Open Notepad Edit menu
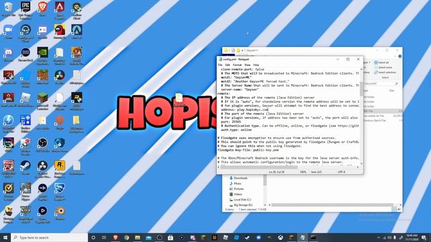The height and width of the screenshot is (242, 431). 228,65
